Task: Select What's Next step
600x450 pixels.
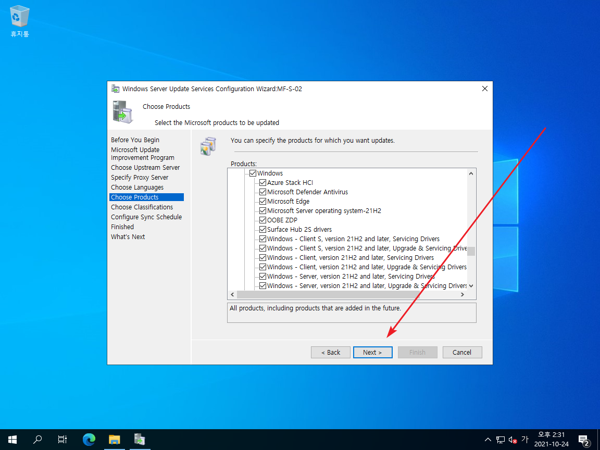Action: (x=128, y=237)
